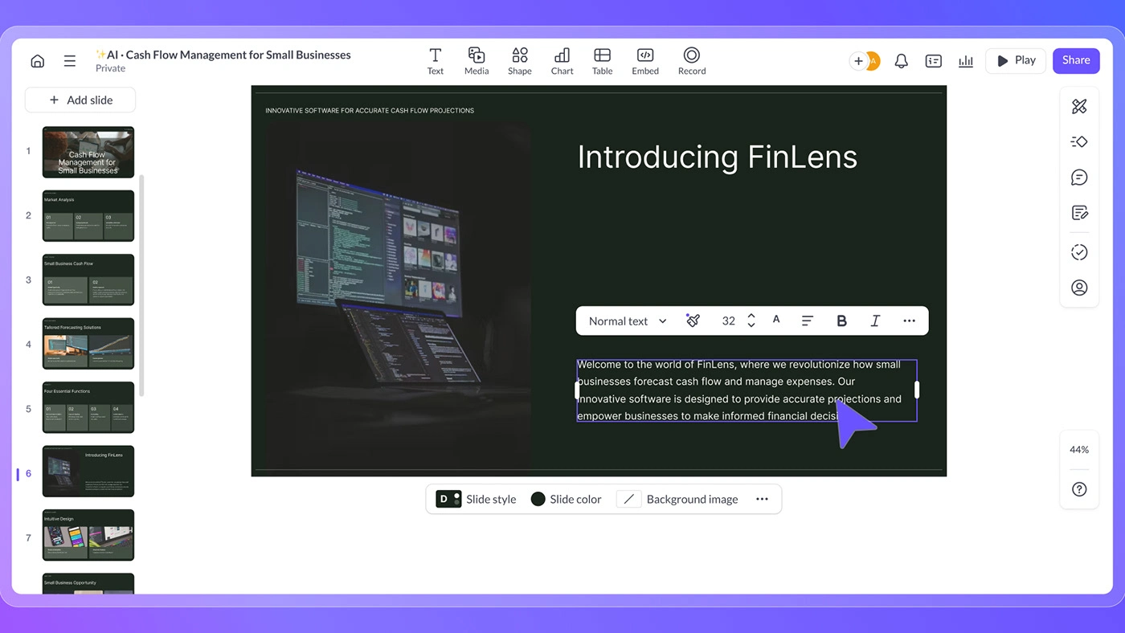Expand the Normal text style dropdown
The height and width of the screenshot is (633, 1125).
click(628, 321)
